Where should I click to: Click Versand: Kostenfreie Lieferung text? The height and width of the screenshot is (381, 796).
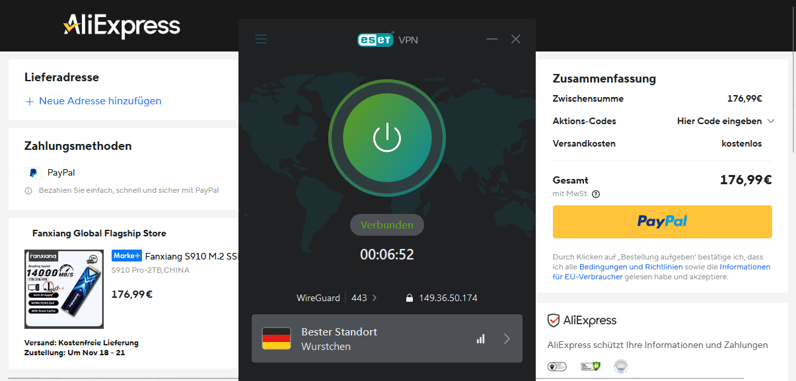[81, 343]
